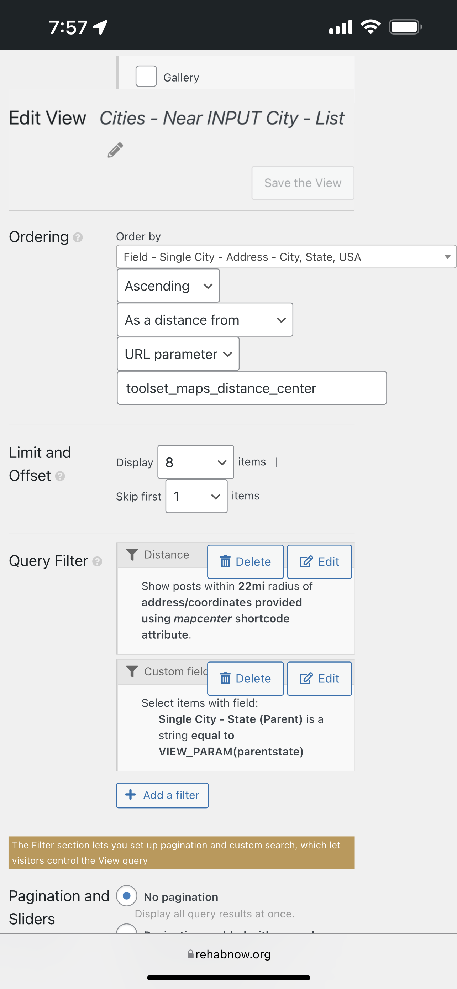Viewport: 457px width, 989px height.
Task: Expand the As a distance from dropdown
Action: click(205, 320)
